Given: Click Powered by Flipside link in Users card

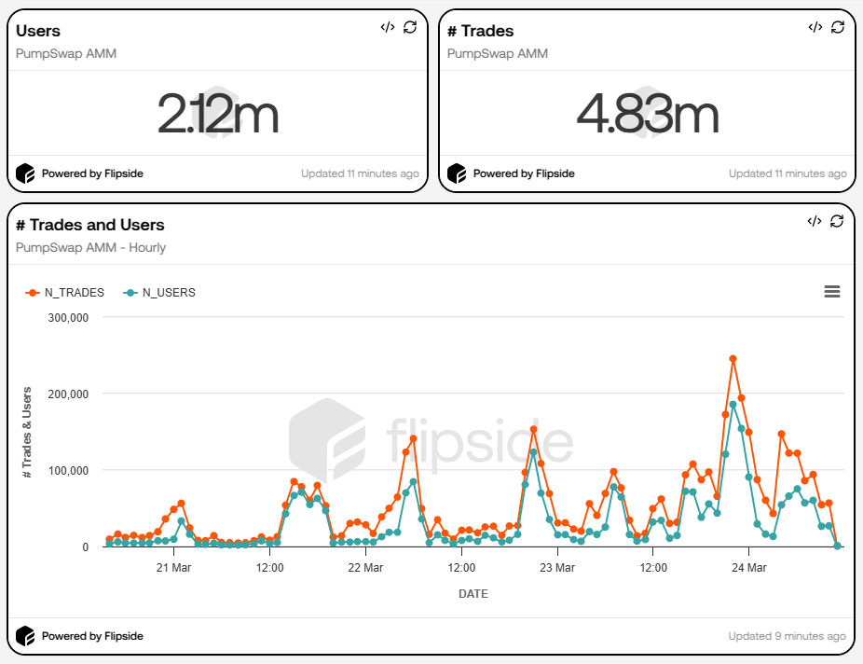Looking at the screenshot, I should pyautogui.click(x=92, y=173).
